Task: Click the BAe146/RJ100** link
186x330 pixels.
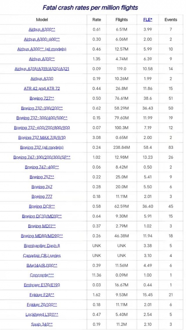Action: coord(42,265)
